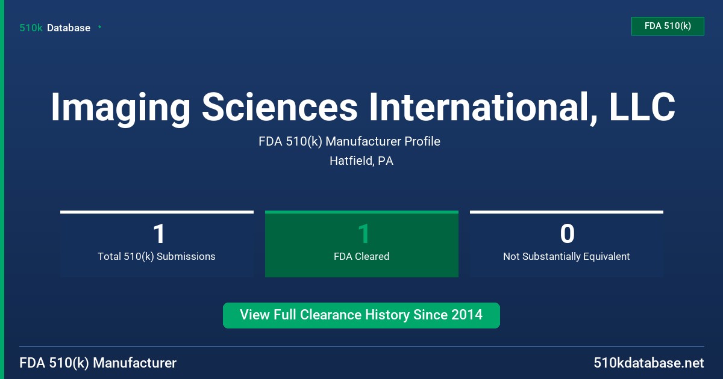Screen dimensions: 723x379
Task: Click the Imaging Sciences International, LLC heading
Action: point(362,108)
